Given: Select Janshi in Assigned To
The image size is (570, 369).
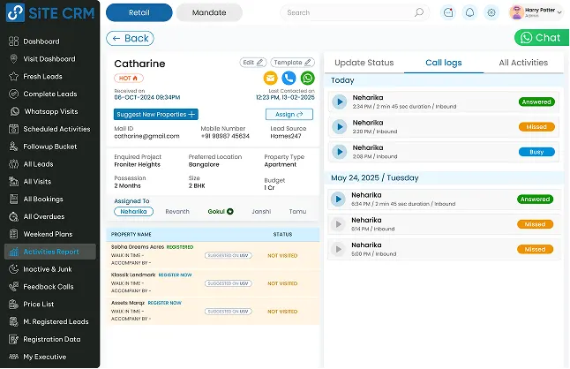Looking at the screenshot, I should click(261, 212).
